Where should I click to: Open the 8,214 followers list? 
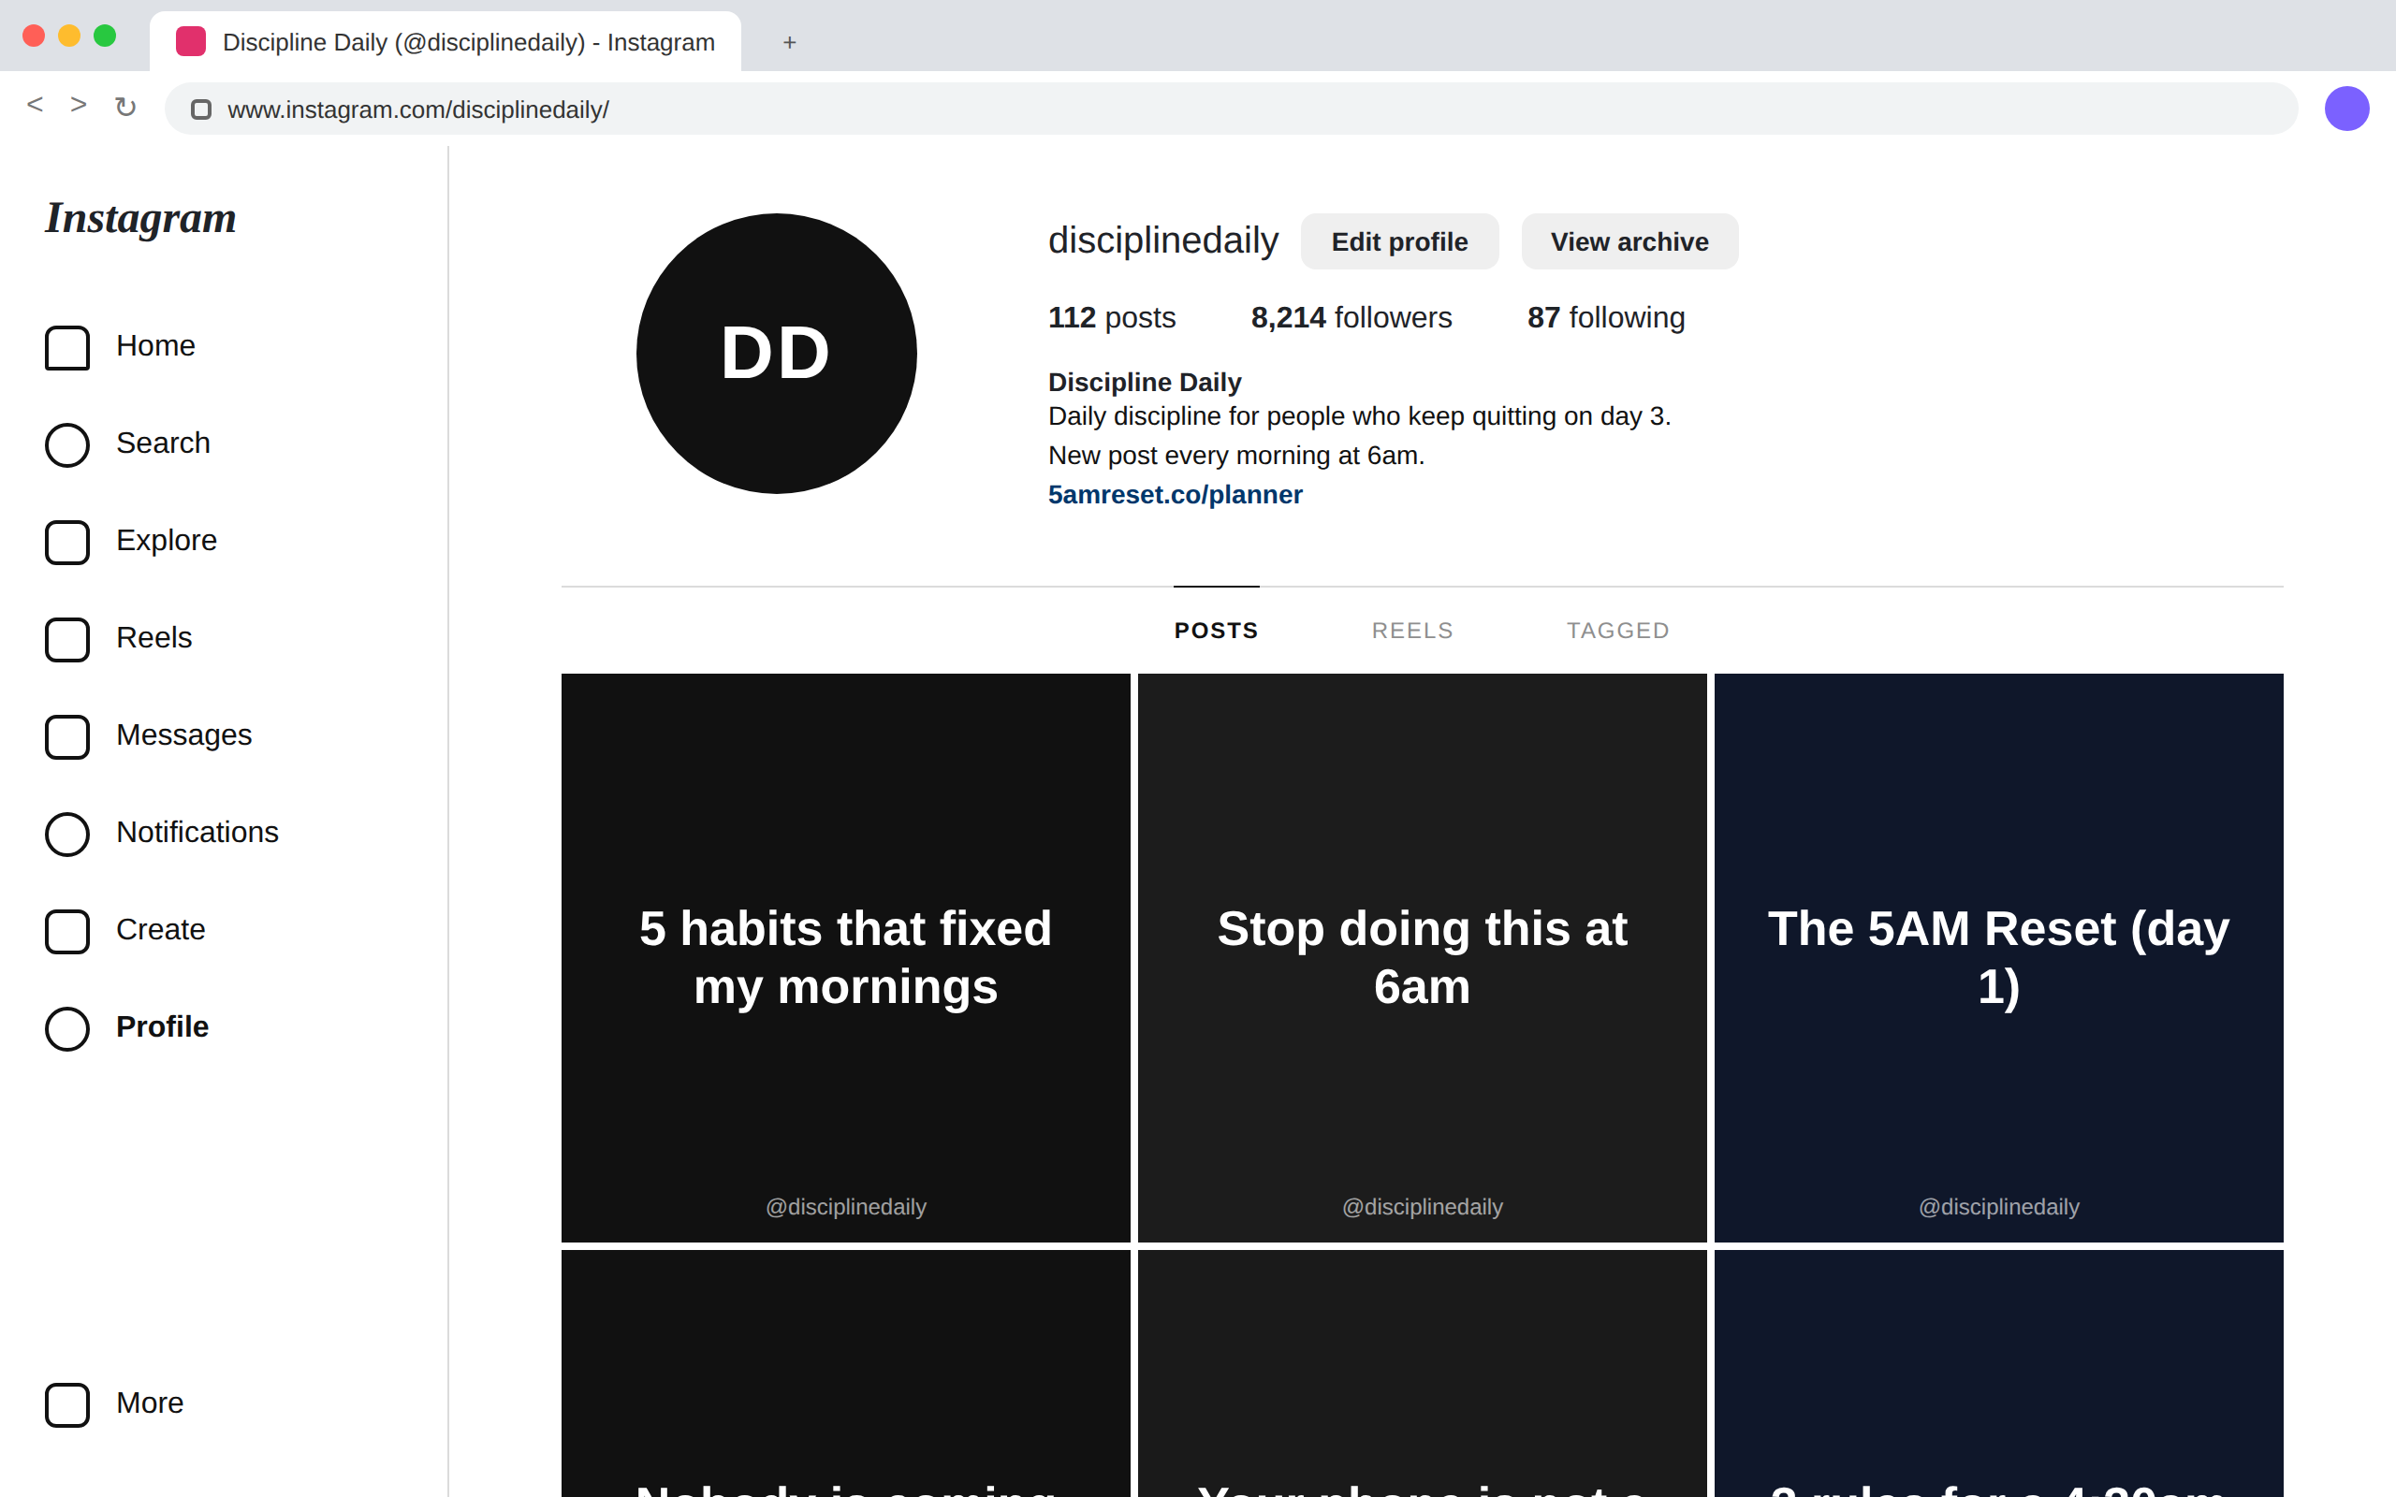(1351, 317)
